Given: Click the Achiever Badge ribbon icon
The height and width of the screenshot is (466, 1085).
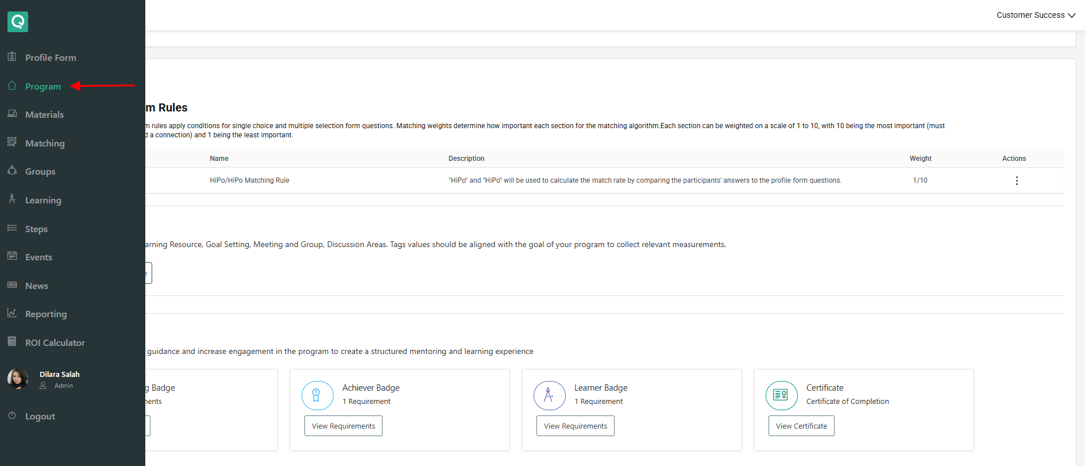Looking at the screenshot, I should [x=317, y=395].
